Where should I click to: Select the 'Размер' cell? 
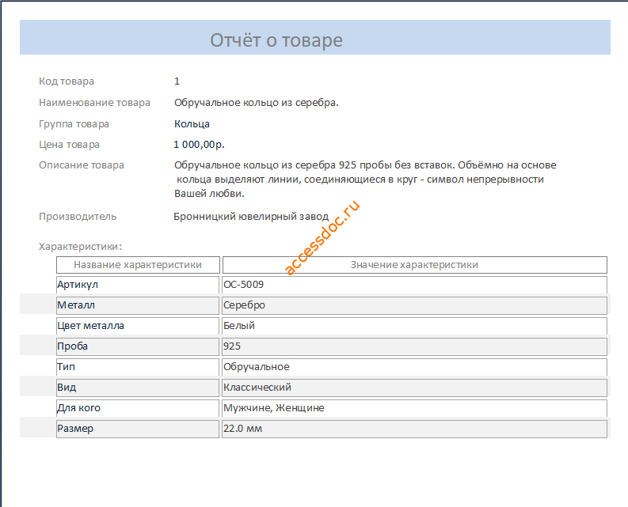tap(138, 429)
